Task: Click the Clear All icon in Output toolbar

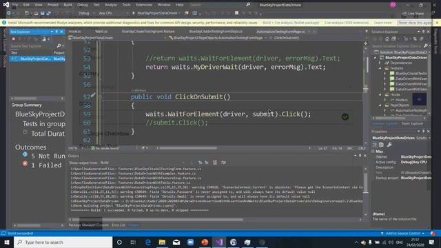Action: (215, 163)
